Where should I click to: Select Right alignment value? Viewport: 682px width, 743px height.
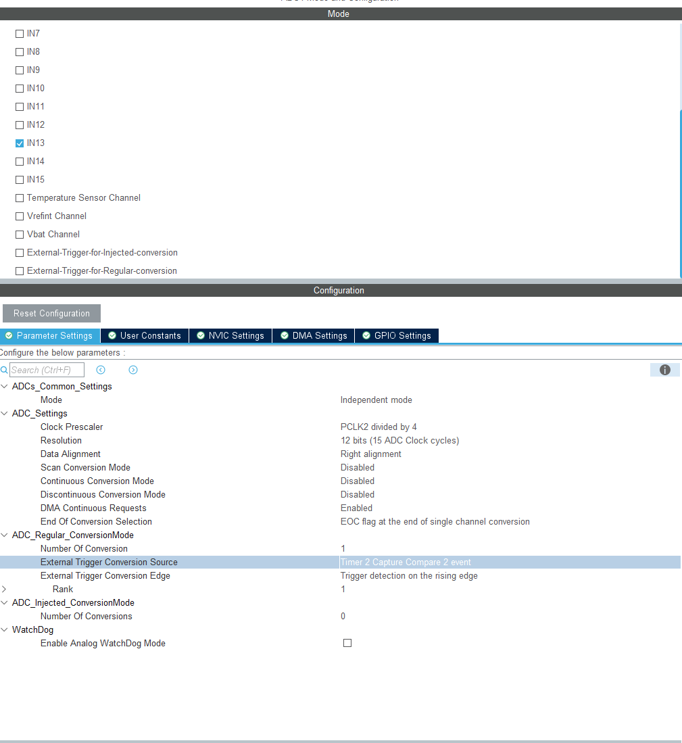click(x=371, y=454)
